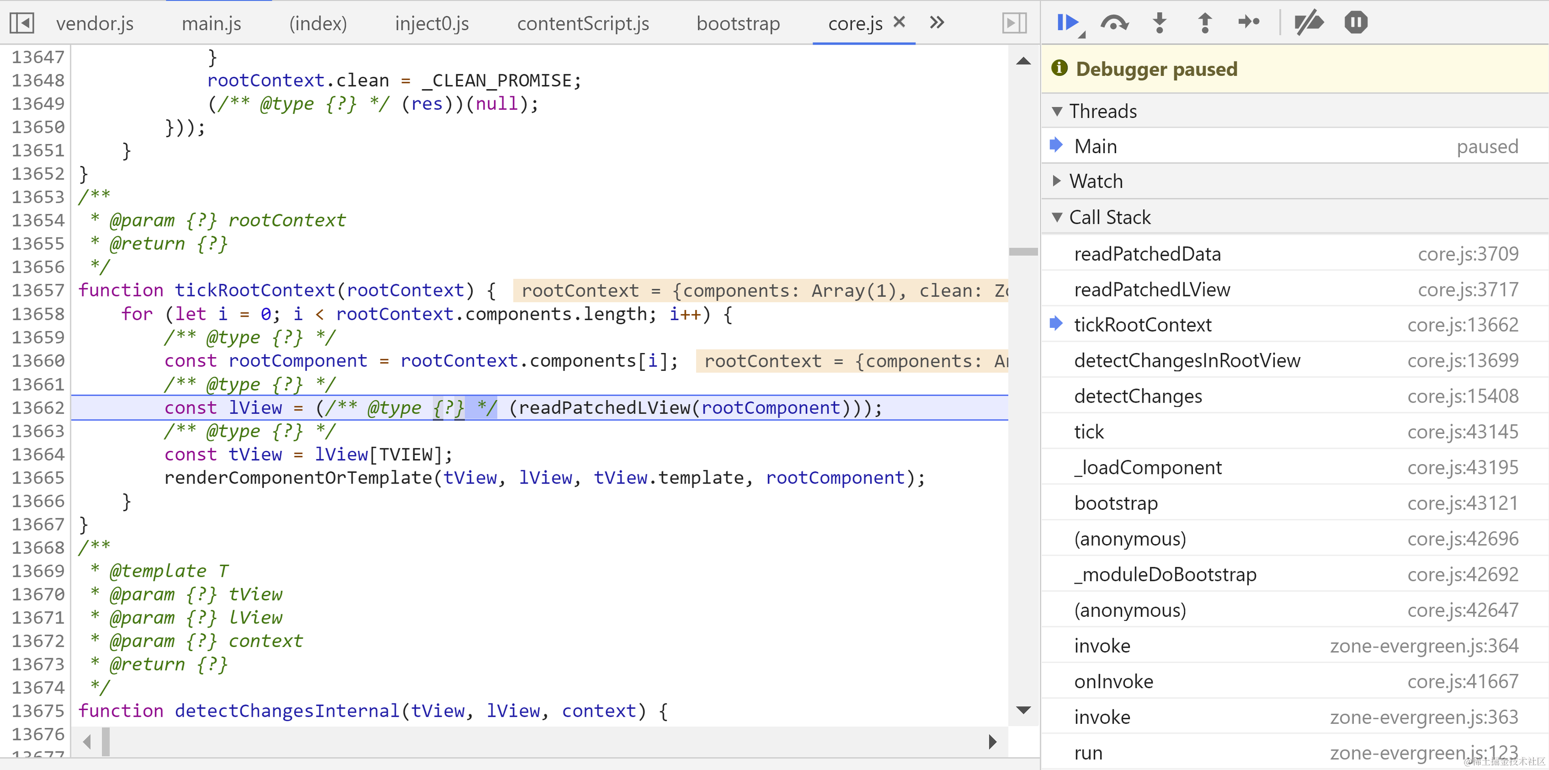The height and width of the screenshot is (770, 1549).
Task: Resume script execution
Action: [1067, 23]
